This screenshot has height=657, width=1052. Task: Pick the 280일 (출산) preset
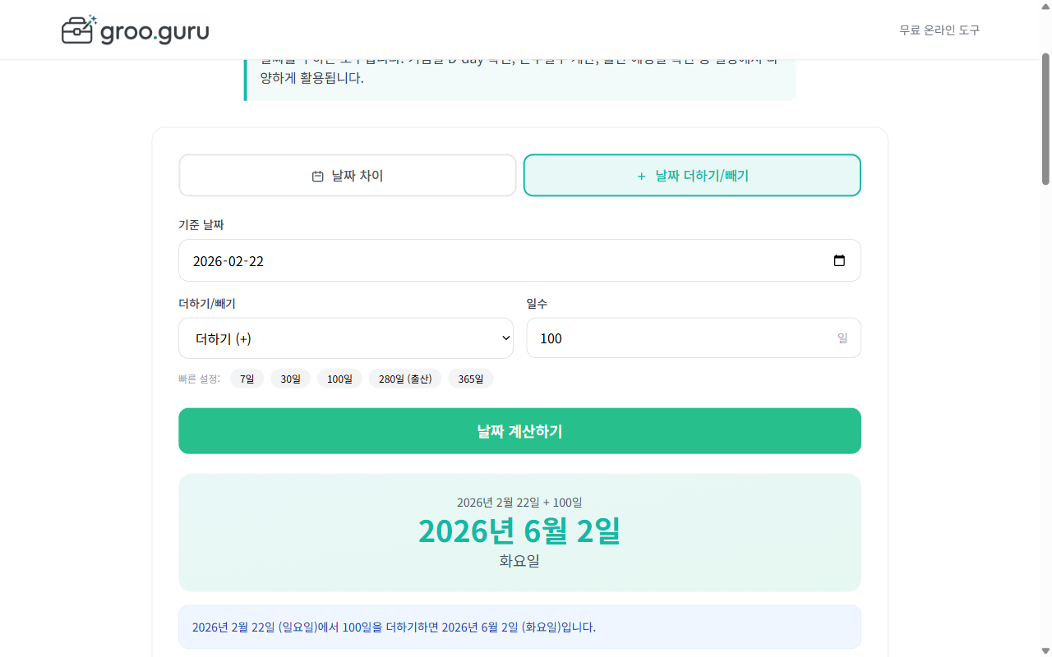click(x=405, y=379)
